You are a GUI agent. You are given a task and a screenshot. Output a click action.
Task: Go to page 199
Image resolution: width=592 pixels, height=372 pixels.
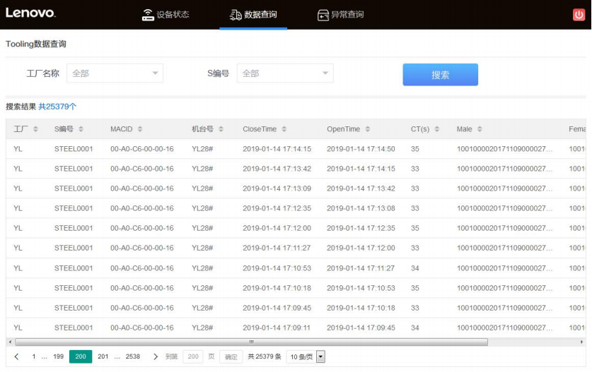coord(58,356)
